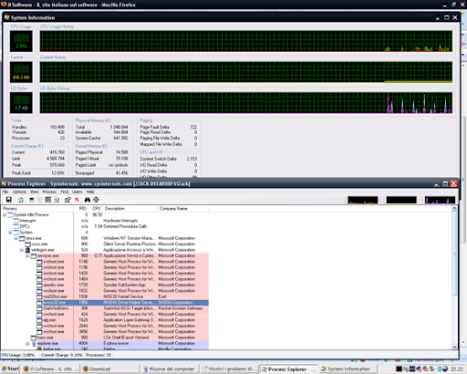Switch to Il Software Firefox taskbar button

click(51, 369)
